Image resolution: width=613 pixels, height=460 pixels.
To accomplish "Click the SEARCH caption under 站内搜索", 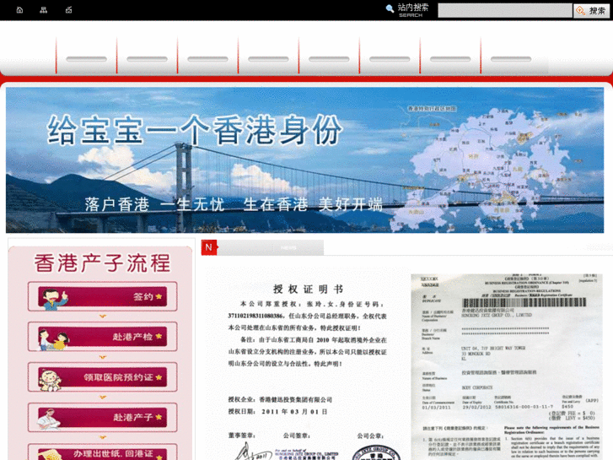I will [411, 15].
